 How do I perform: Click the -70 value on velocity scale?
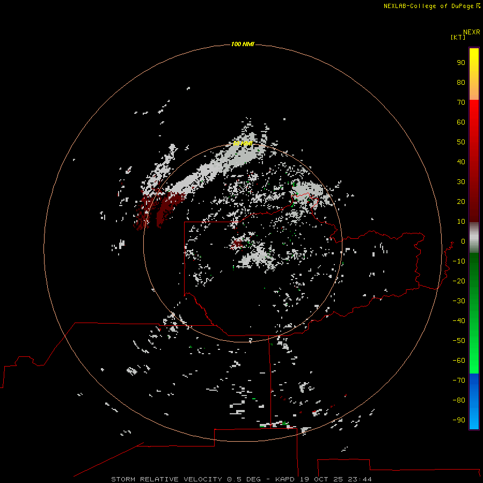tap(459, 380)
